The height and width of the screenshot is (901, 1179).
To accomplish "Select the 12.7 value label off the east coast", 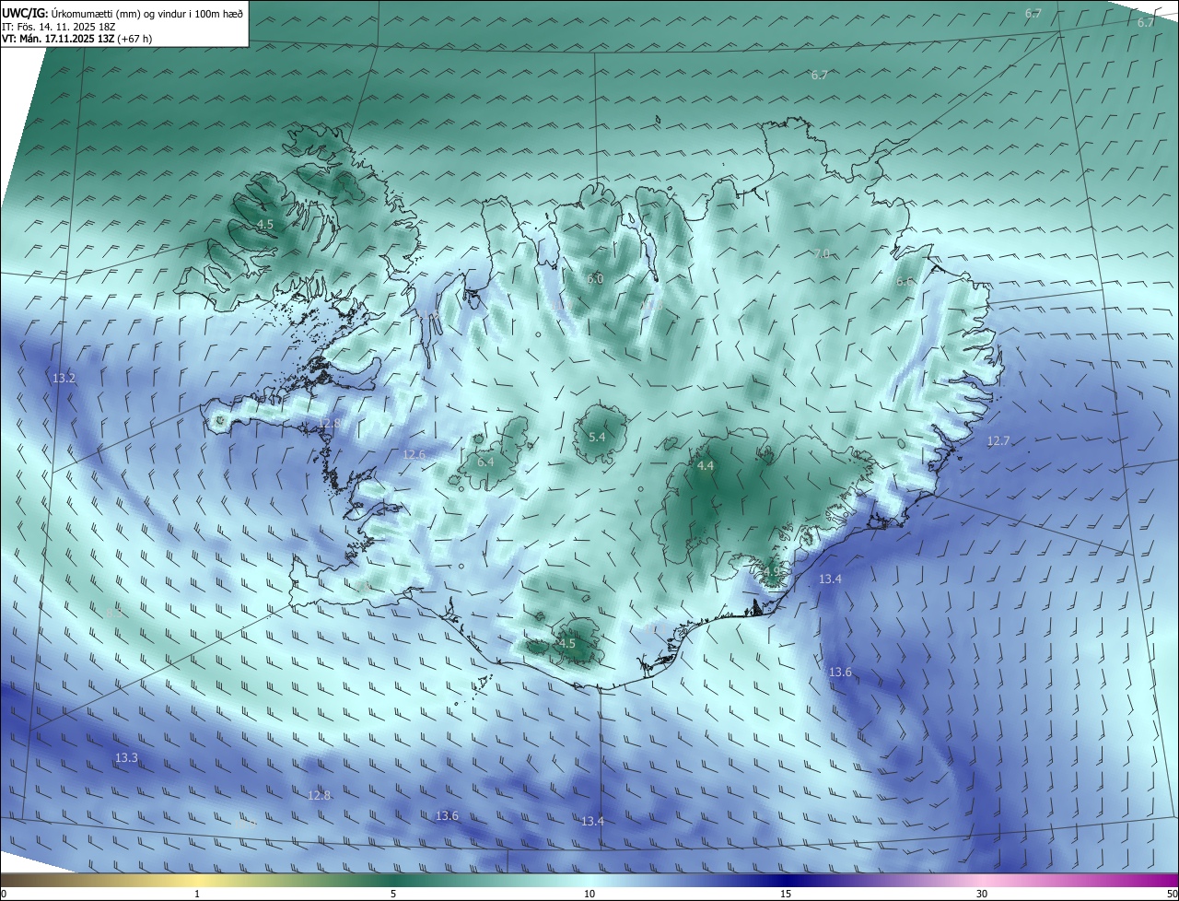I will pos(998,441).
